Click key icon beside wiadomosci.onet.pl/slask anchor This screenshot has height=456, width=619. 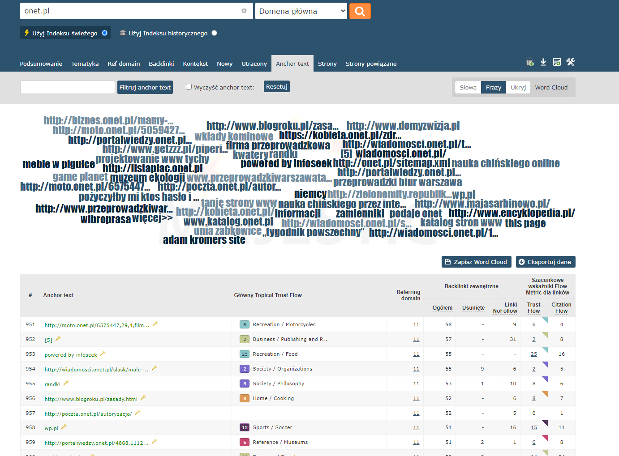click(154, 368)
